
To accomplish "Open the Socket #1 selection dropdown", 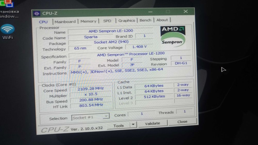I will [x=90, y=117].
